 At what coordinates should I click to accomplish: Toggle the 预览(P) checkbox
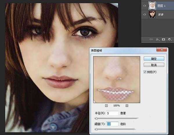[x=146, y=72]
